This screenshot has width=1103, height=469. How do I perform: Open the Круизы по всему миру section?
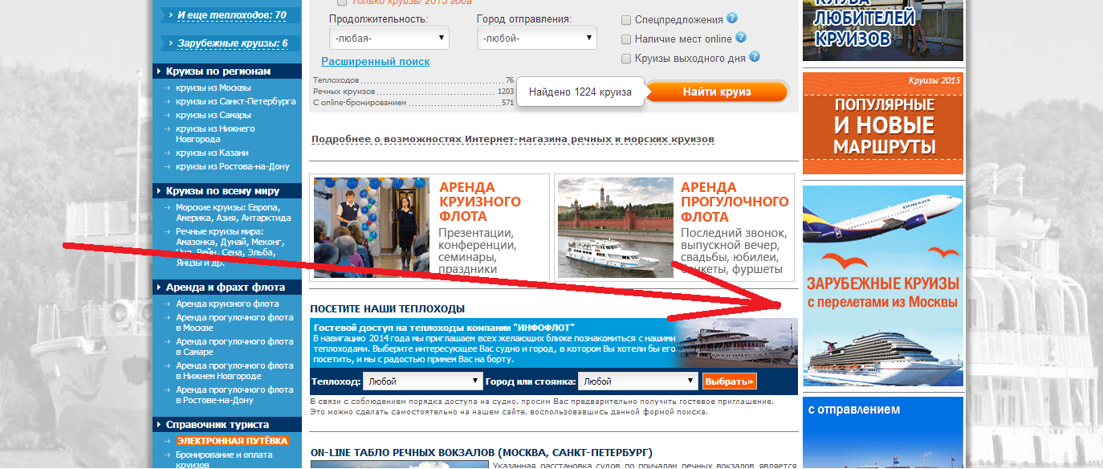click(226, 190)
